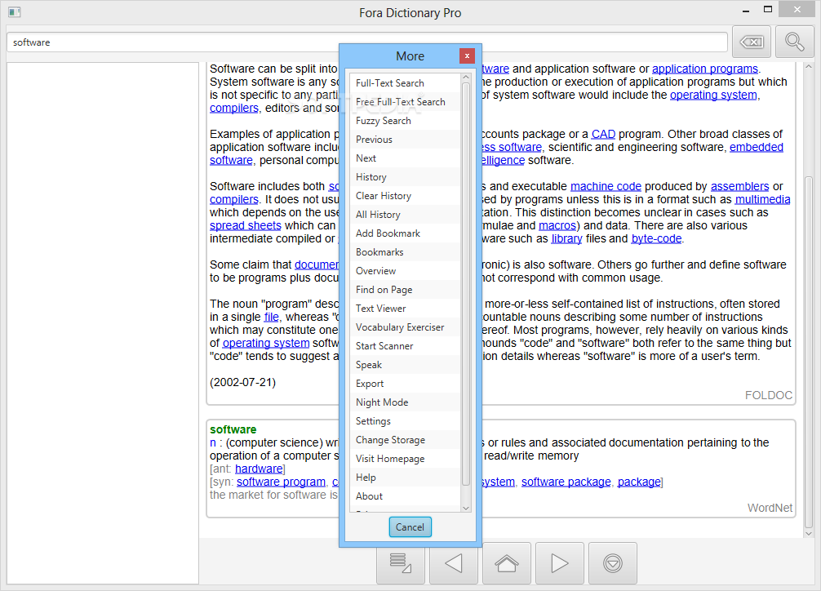The image size is (821, 591).
Task: Click More list scrollbar down arrow
Action: click(x=466, y=509)
